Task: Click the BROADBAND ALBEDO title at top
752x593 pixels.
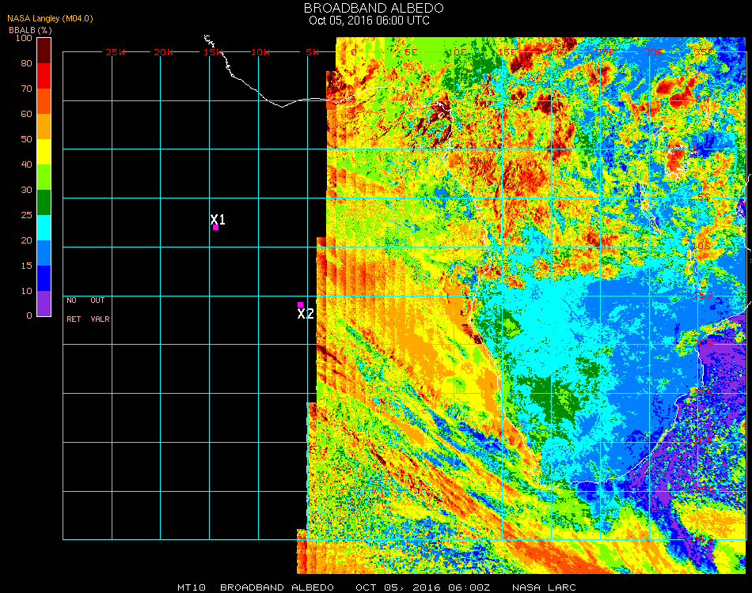Action: (374, 8)
